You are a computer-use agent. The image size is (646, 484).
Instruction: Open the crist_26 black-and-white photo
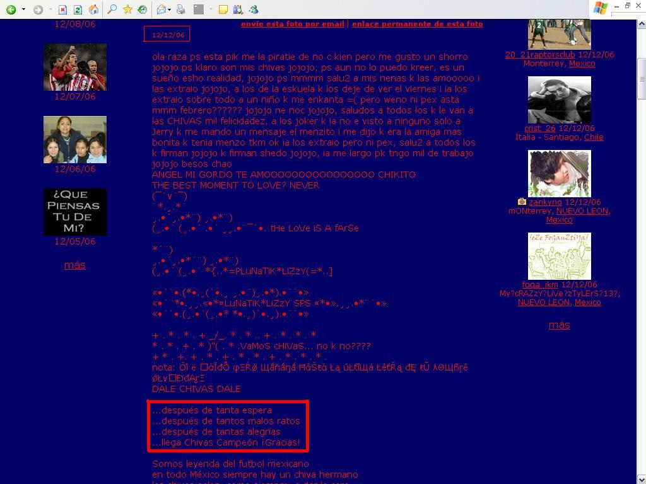560,100
